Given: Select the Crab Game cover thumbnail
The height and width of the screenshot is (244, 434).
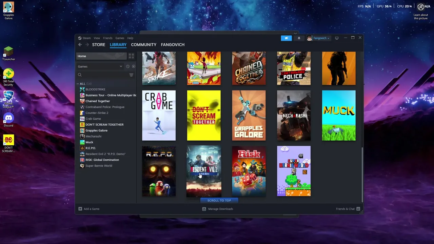Looking at the screenshot, I should coord(159,115).
